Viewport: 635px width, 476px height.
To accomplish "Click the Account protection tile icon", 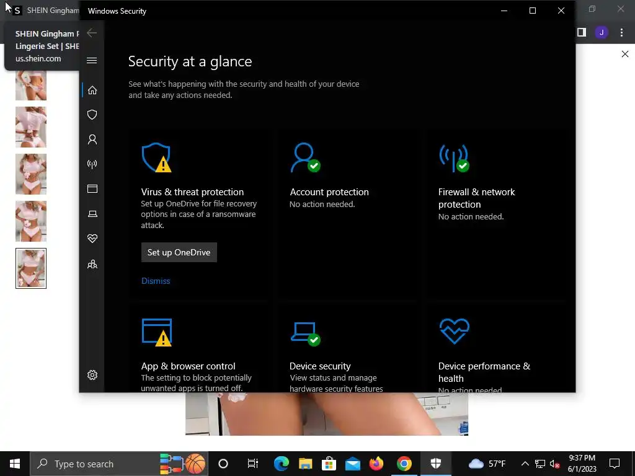I will pos(306,157).
